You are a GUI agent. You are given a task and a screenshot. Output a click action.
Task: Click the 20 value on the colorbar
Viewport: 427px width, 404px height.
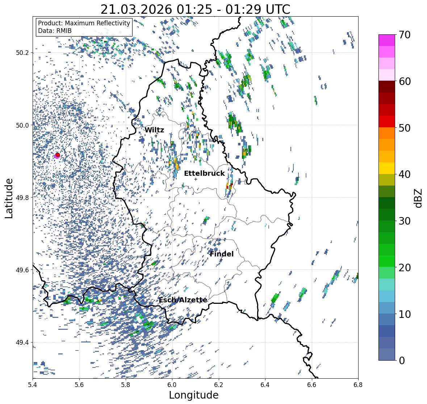tap(405, 268)
